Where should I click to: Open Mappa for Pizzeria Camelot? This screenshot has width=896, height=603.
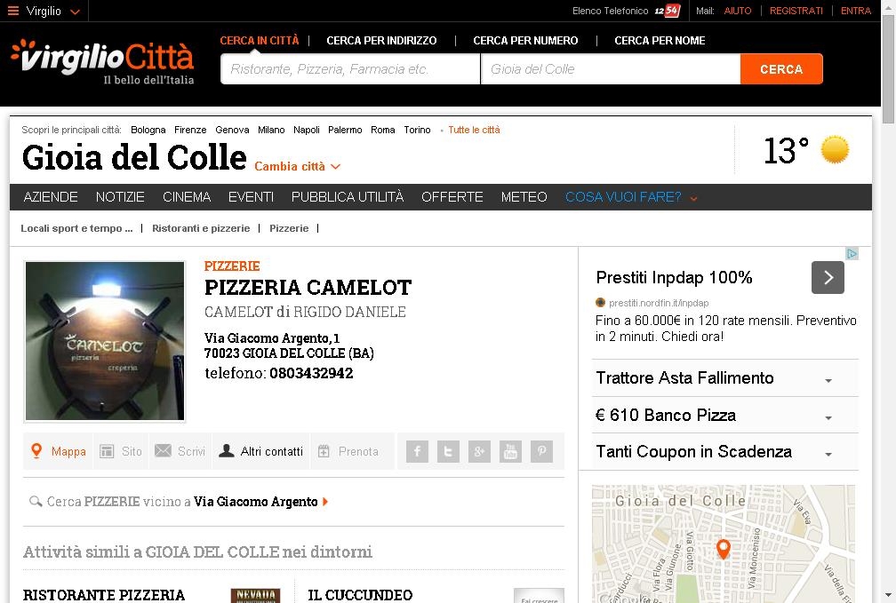pyautogui.click(x=58, y=451)
